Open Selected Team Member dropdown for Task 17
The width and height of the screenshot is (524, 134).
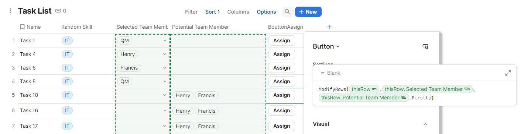[165, 126]
